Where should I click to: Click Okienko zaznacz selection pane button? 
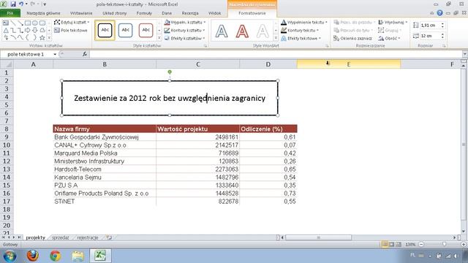coord(352,39)
